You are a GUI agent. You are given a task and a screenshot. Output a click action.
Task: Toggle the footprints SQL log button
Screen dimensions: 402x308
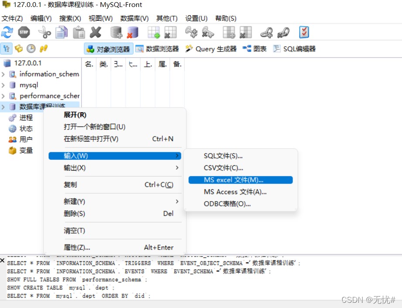[43, 48]
